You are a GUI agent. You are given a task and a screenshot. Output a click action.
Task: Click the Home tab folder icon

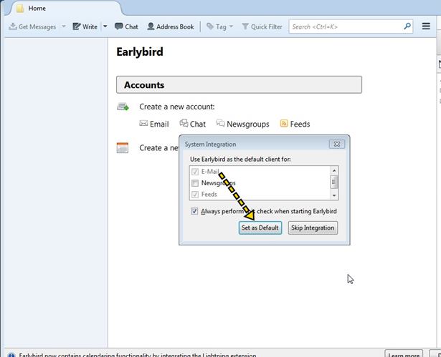coord(19,9)
